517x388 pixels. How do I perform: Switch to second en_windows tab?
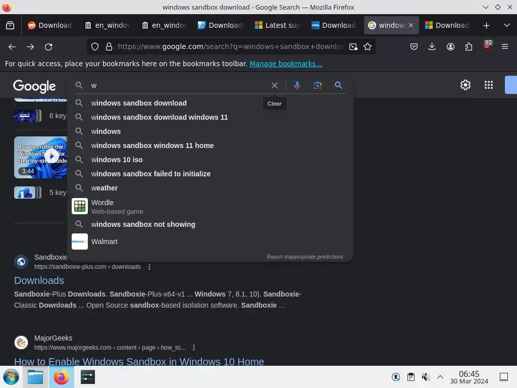[164, 25]
